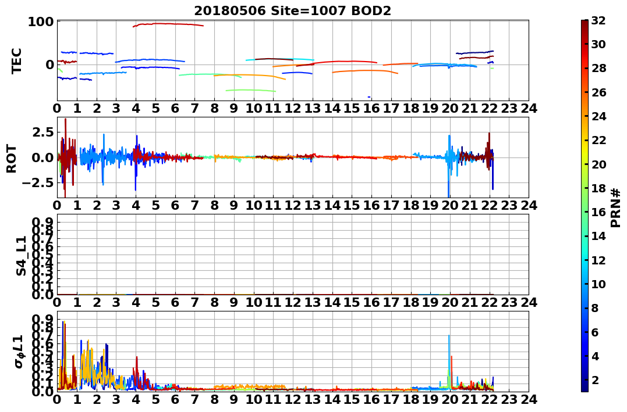The height and width of the screenshot is (412, 627).
Task: Click hour 20 tick under ROT panel
Action: [450, 205]
